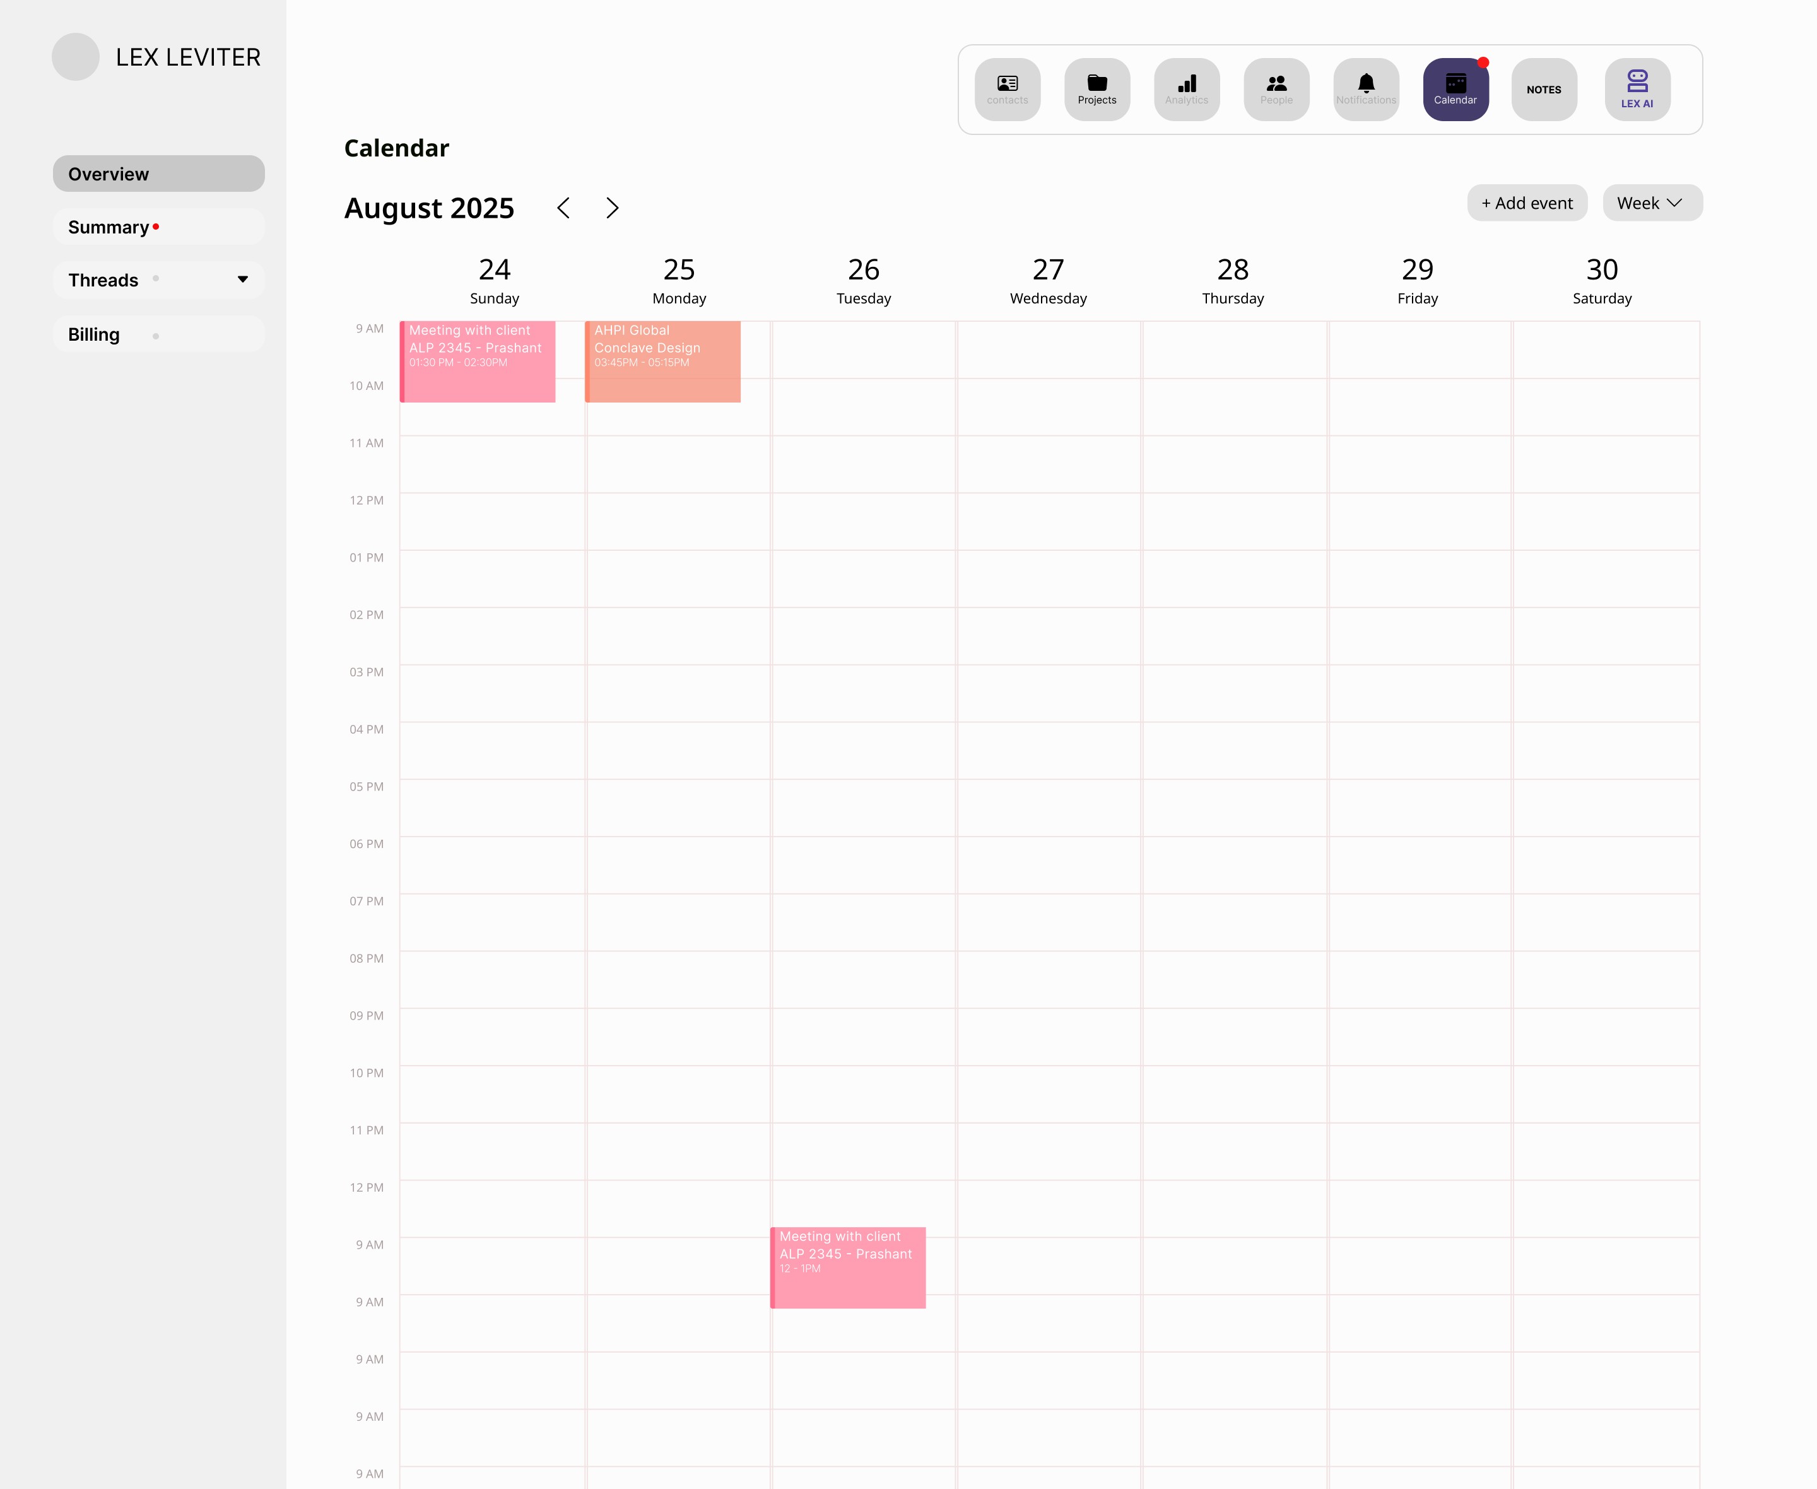
Task: Open the People icon
Action: pyautogui.click(x=1276, y=89)
